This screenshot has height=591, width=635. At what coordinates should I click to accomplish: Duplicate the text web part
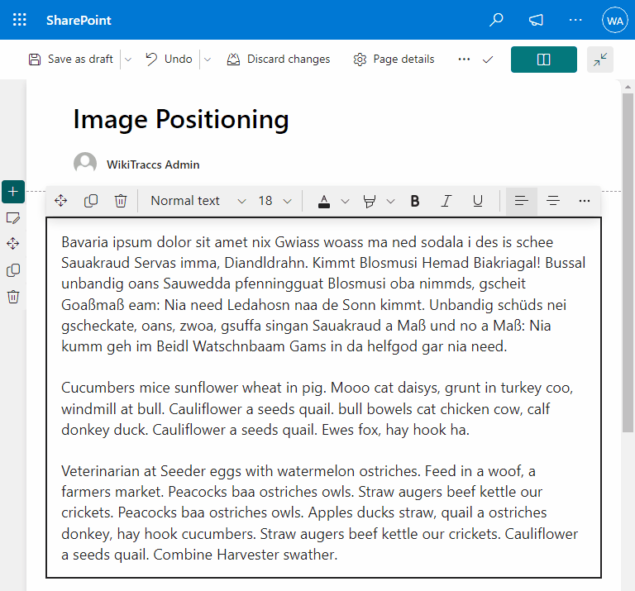[91, 201]
